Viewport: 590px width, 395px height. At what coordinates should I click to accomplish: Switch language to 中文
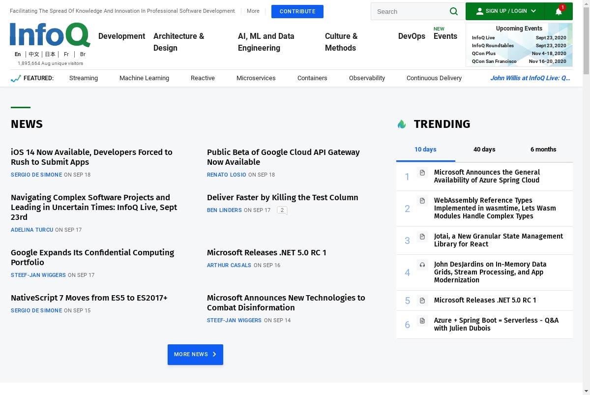point(33,54)
